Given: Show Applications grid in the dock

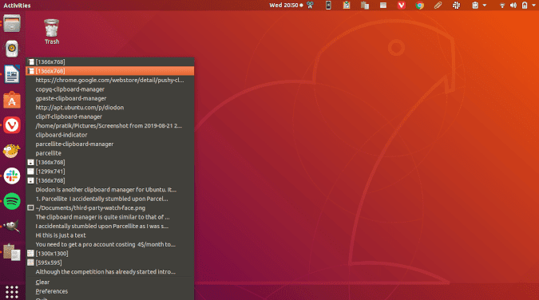Looking at the screenshot, I should (12, 292).
